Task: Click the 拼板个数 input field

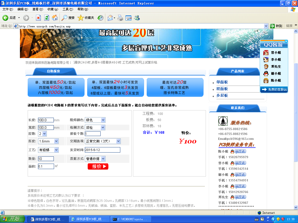Action: click(x=93, y=134)
